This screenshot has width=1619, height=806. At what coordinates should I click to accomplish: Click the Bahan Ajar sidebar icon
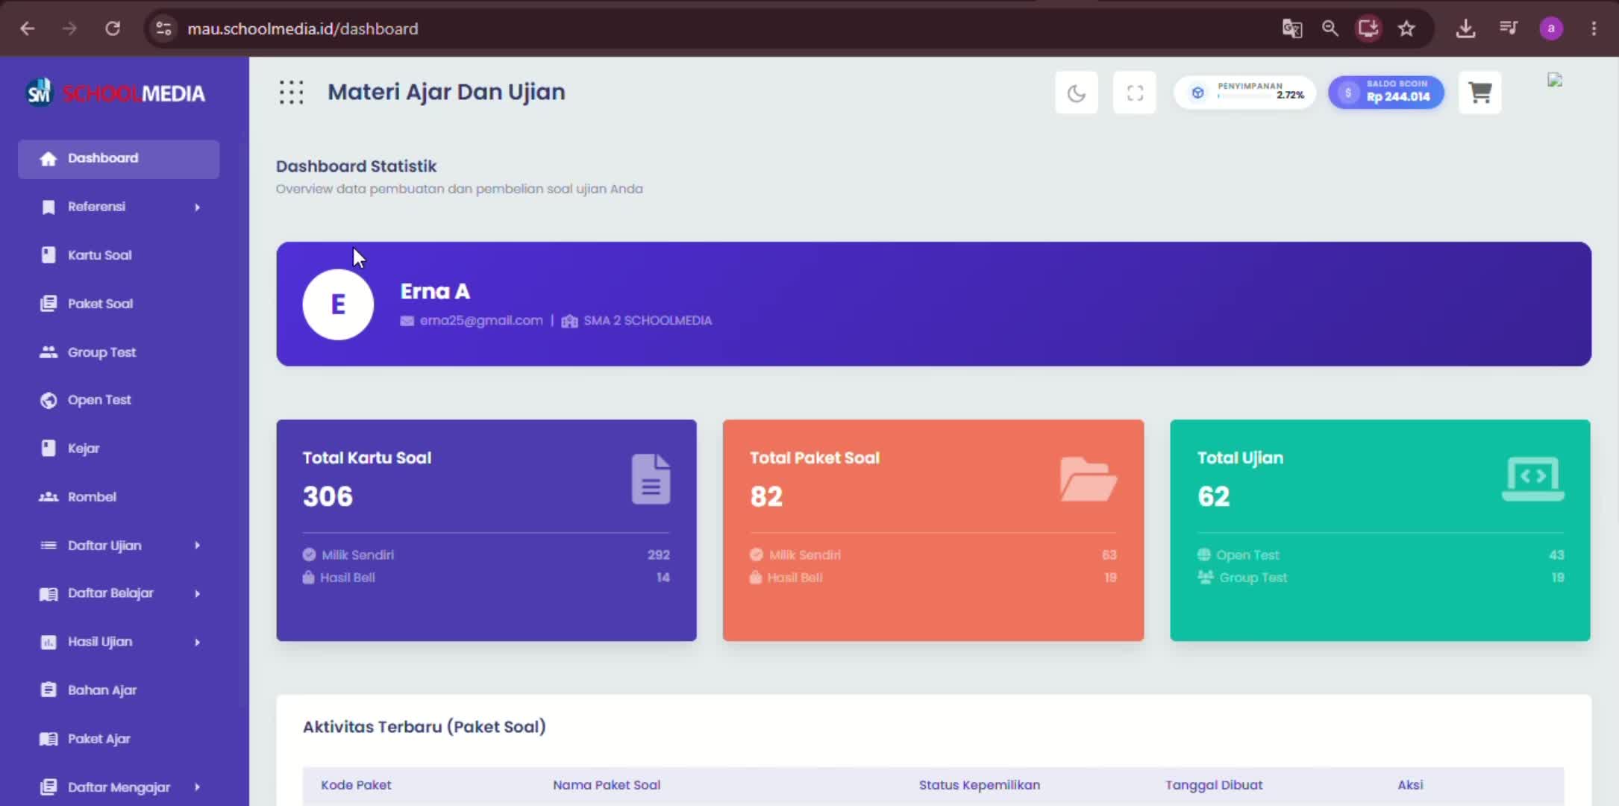point(48,690)
